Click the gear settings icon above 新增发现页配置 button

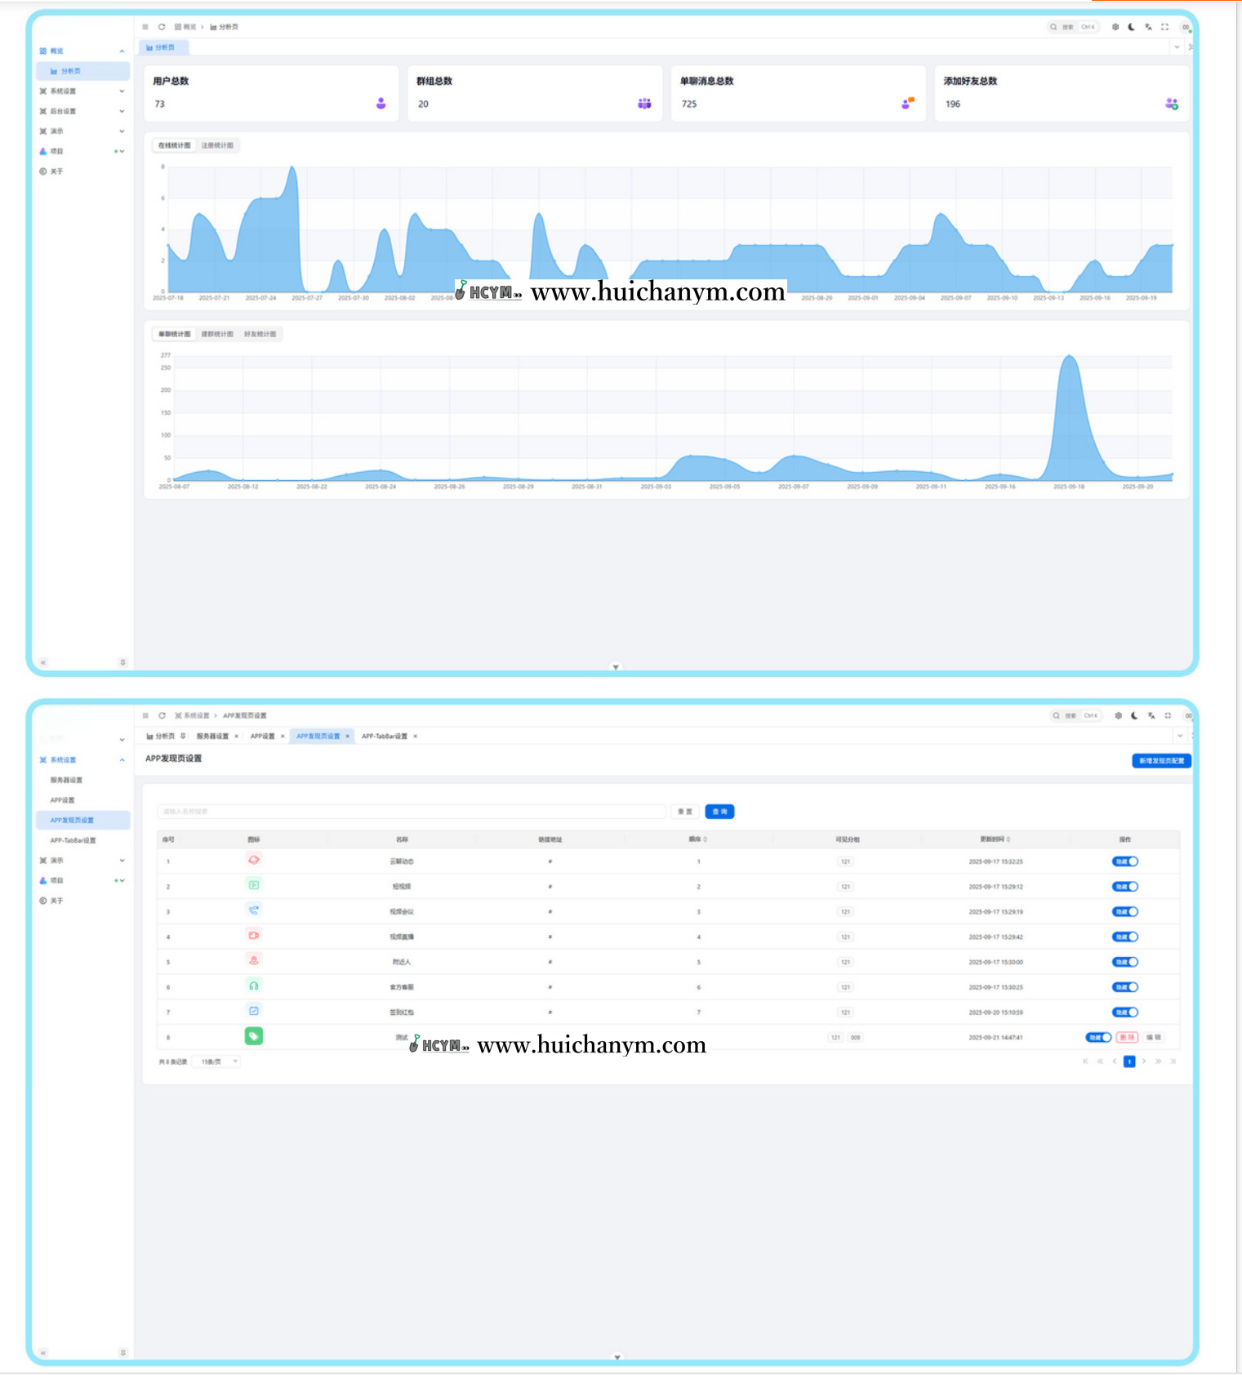tap(1118, 715)
